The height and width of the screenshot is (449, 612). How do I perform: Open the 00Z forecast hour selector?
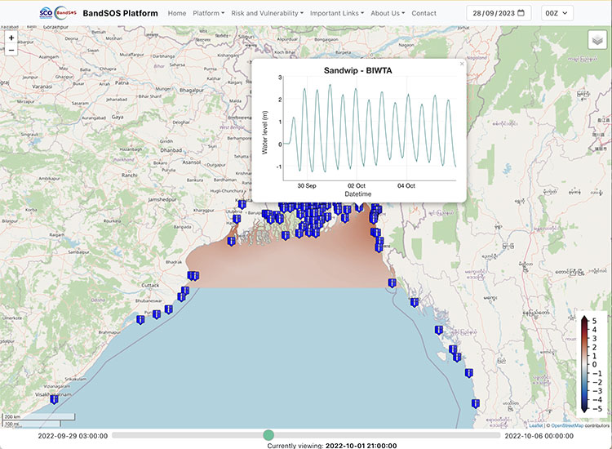click(557, 13)
